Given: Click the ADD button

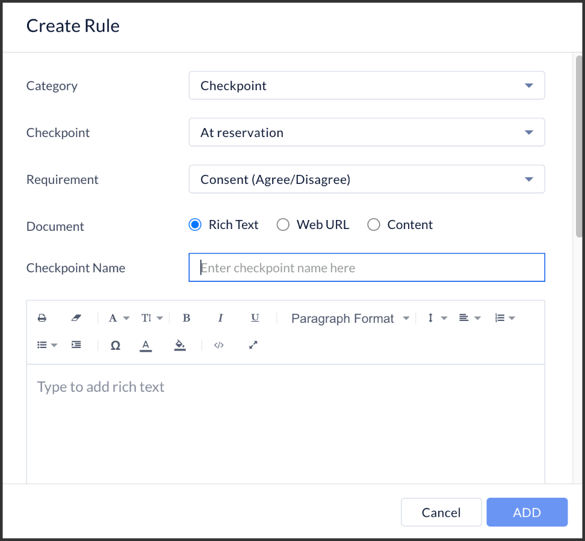Looking at the screenshot, I should [527, 512].
